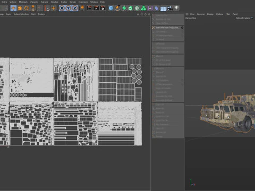
Task: Click the Render View clapperboard
Action: pos(90,8)
